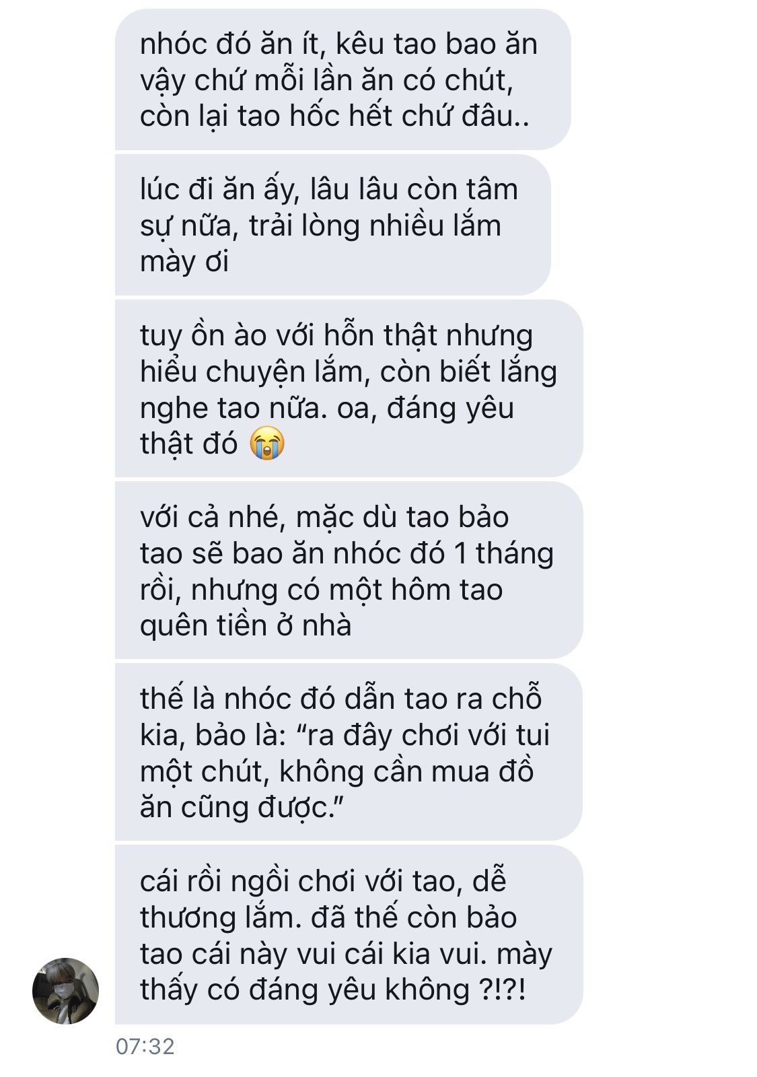Click the words "mày ơi"
This screenshot has height=1077, width=757.
click(184, 262)
